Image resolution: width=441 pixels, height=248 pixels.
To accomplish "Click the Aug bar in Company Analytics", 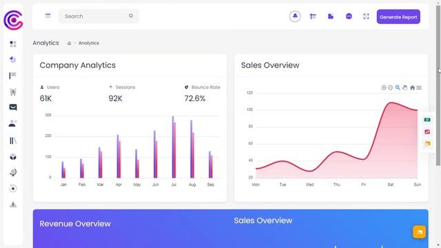I will tap(192, 149).
